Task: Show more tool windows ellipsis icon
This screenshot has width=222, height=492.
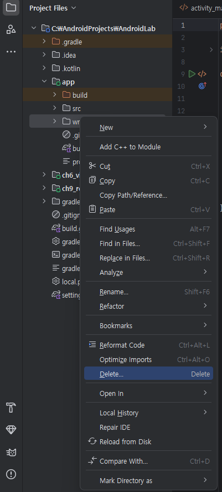Action: tap(11, 52)
